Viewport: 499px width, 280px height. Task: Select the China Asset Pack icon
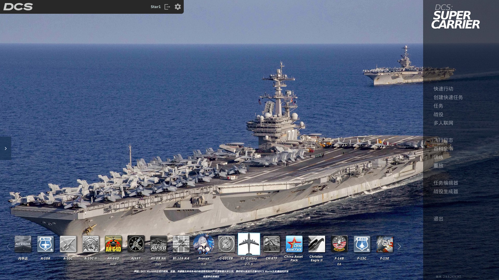[294, 244]
